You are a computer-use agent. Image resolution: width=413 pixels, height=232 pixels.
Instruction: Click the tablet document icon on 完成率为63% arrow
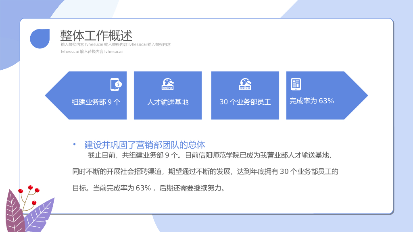pos(297,84)
